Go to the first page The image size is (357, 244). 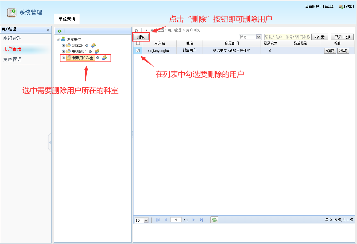pyautogui.click(x=158, y=220)
